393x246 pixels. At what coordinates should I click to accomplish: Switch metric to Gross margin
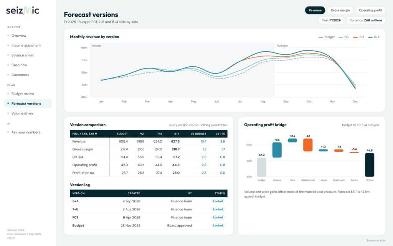tap(340, 10)
